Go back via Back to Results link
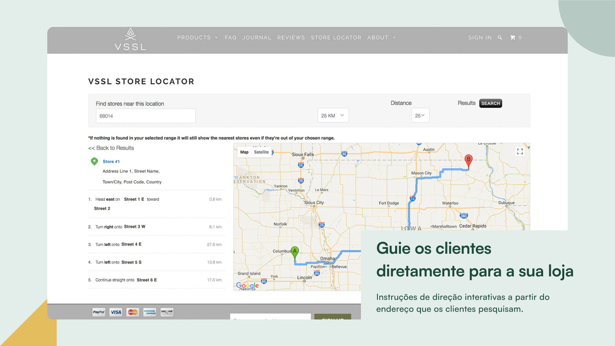 pyautogui.click(x=111, y=148)
